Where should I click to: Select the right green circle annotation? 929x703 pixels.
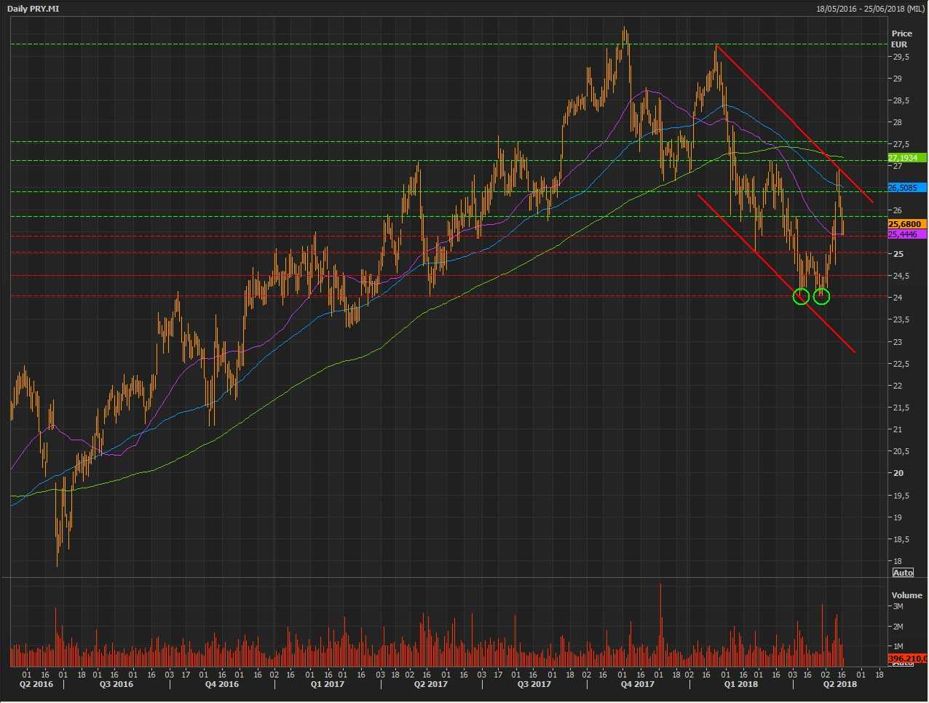[822, 295]
